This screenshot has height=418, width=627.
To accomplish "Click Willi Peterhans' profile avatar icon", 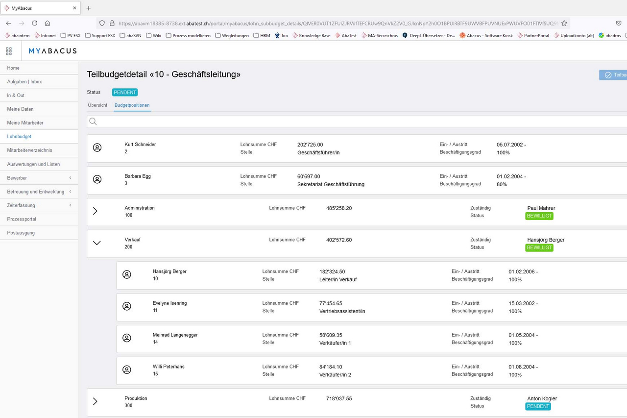I will coord(126,369).
